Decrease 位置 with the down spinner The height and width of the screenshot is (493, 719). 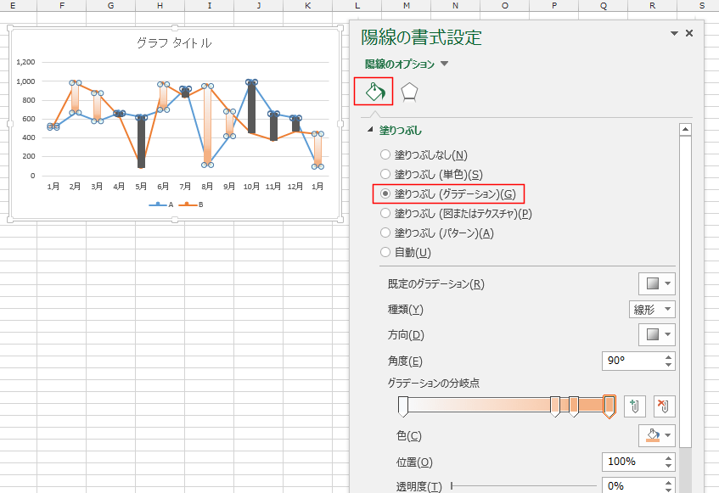pyautogui.click(x=669, y=466)
